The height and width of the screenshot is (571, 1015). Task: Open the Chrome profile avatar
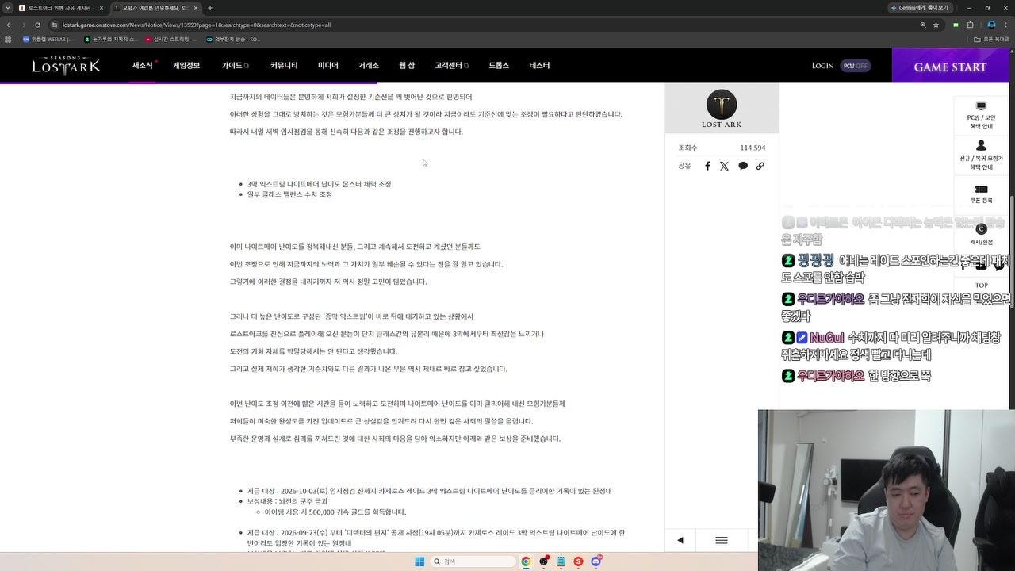(991, 25)
